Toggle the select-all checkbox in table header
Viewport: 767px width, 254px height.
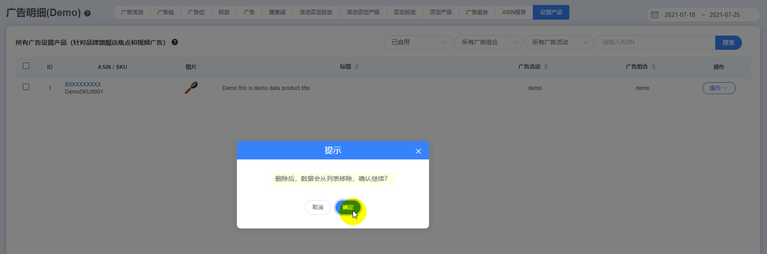pos(26,66)
